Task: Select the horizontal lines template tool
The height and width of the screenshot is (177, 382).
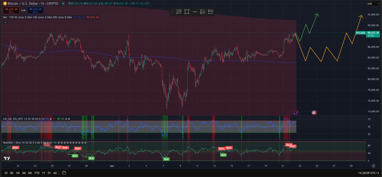Action: coord(179,12)
